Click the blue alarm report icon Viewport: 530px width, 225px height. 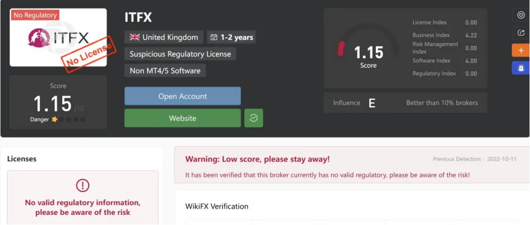[521, 68]
